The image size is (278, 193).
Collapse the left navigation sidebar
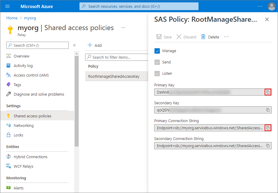74,45
